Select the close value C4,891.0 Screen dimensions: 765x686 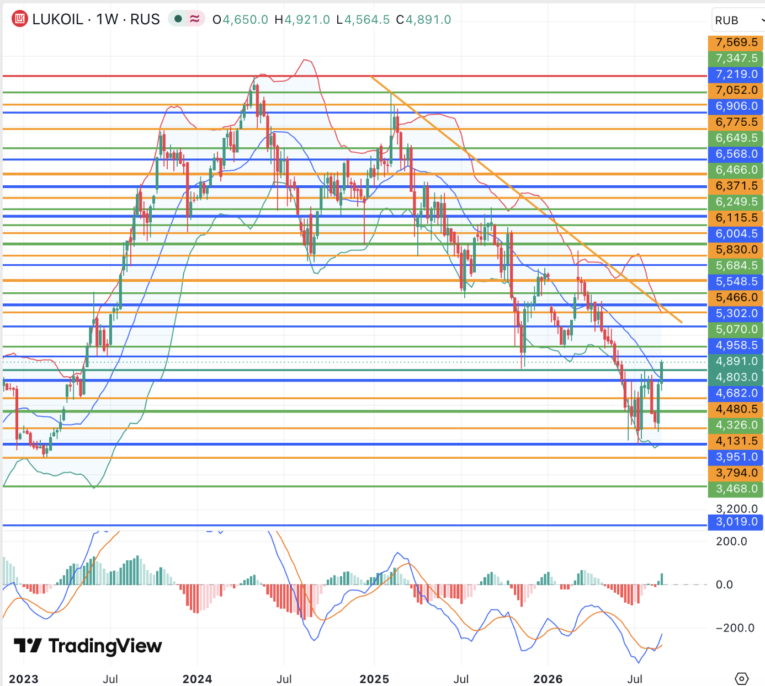click(x=424, y=20)
